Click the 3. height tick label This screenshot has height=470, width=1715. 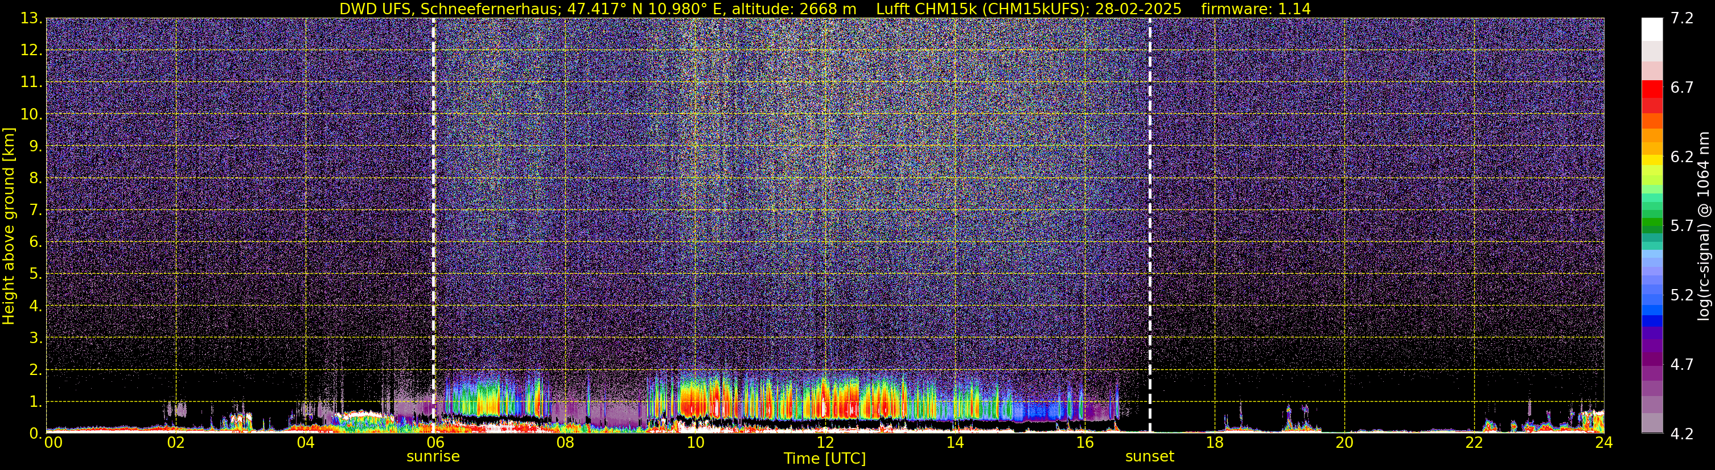point(35,338)
